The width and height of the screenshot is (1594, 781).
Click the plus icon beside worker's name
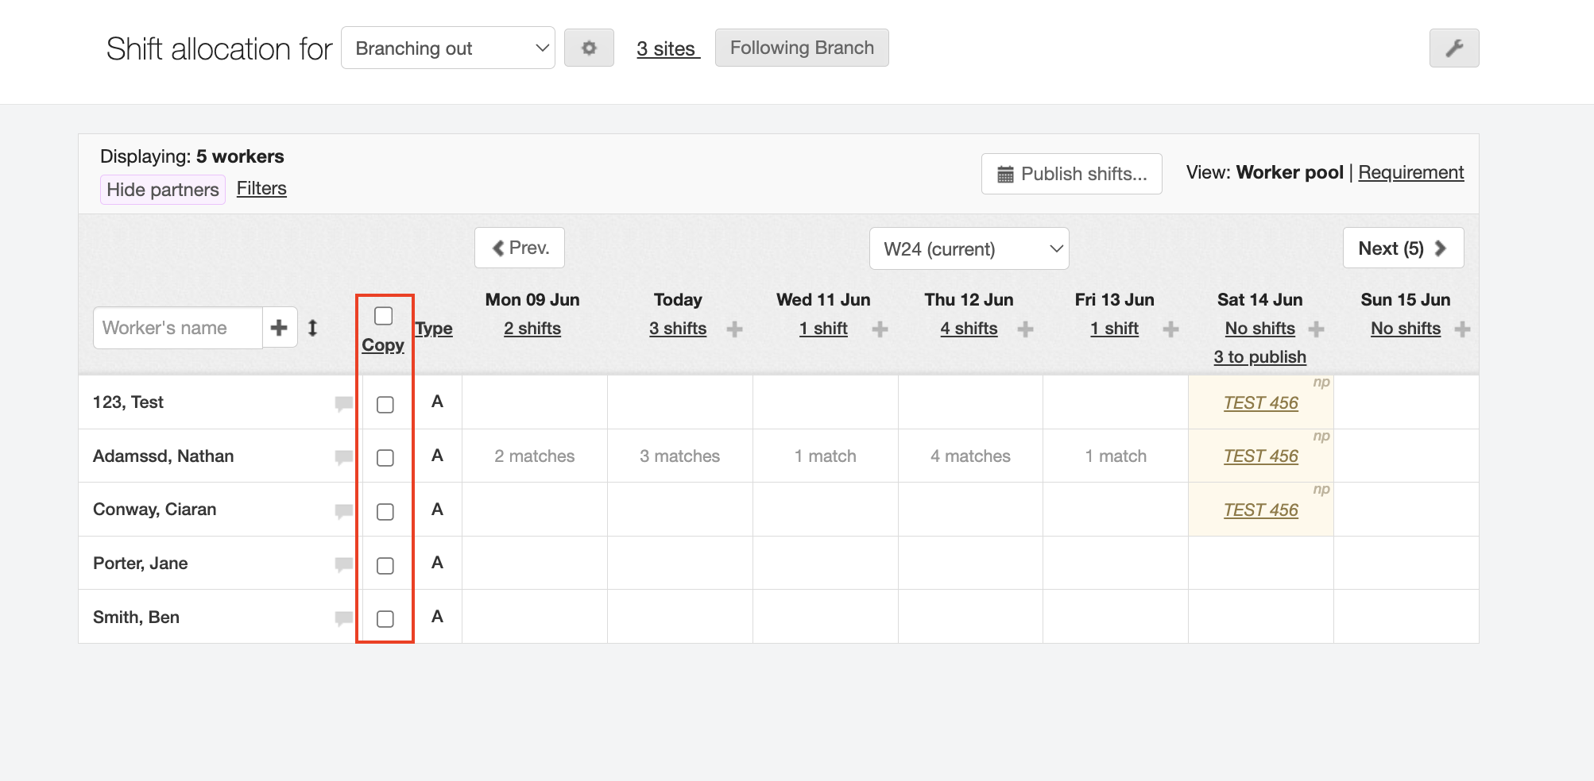[x=279, y=328]
